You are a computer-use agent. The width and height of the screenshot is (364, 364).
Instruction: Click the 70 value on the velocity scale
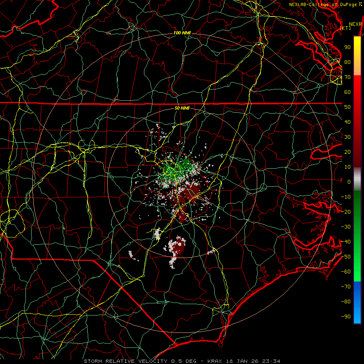click(x=347, y=77)
